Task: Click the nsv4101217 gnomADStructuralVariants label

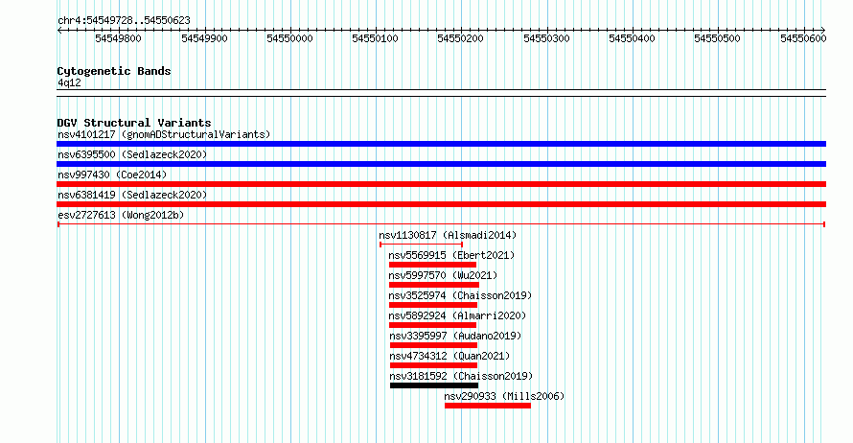Action: [164, 134]
